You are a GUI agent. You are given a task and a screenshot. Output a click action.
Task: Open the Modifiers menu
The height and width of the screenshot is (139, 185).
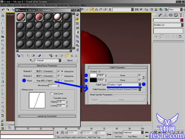(50, 5)
